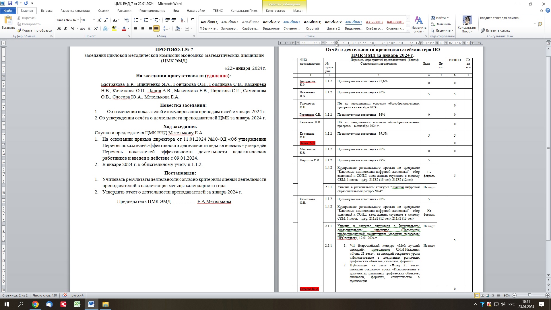Click decrease indent icon
551x310 pixels.
tap(167, 20)
